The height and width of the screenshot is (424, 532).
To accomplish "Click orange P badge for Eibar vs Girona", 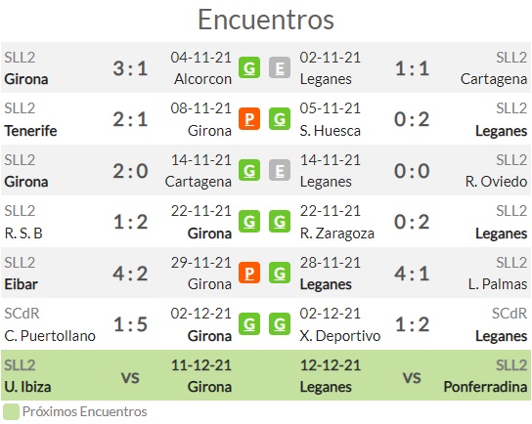I will (x=249, y=273).
